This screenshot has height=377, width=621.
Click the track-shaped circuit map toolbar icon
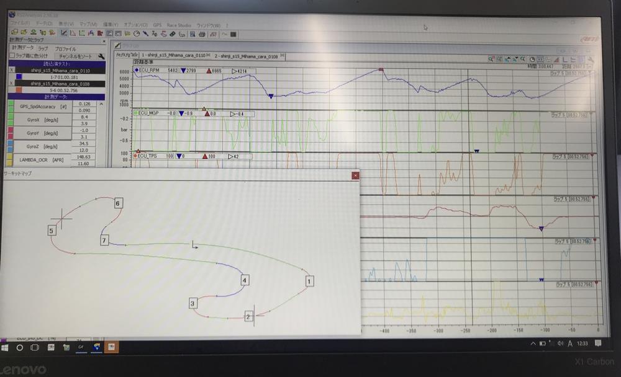click(x=182, y=35)
